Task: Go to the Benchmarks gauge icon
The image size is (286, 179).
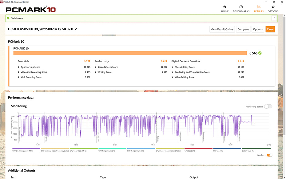Action: click(x=241, y=7)
